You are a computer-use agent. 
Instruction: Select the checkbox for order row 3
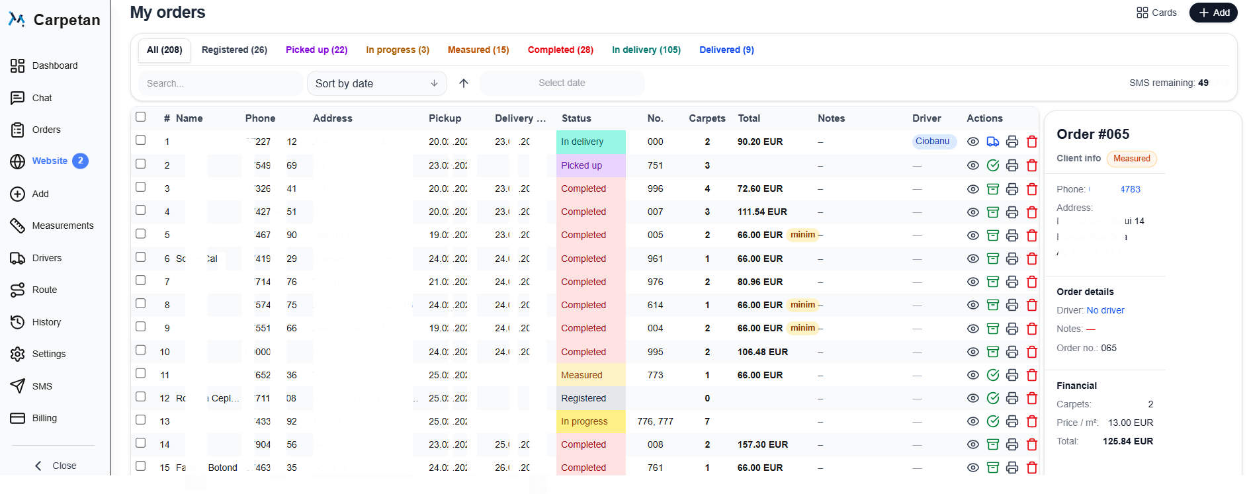[x=141, y=187]
